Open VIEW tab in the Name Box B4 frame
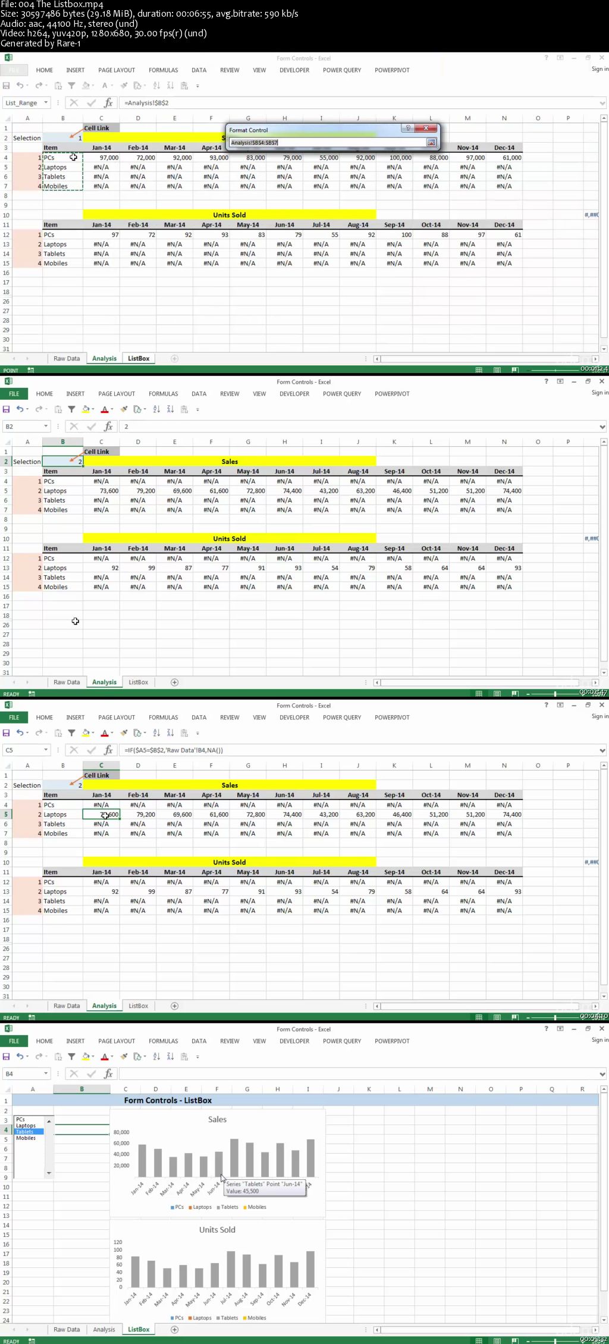This screenshot has height=1344, width=609. click(259, 1041)
